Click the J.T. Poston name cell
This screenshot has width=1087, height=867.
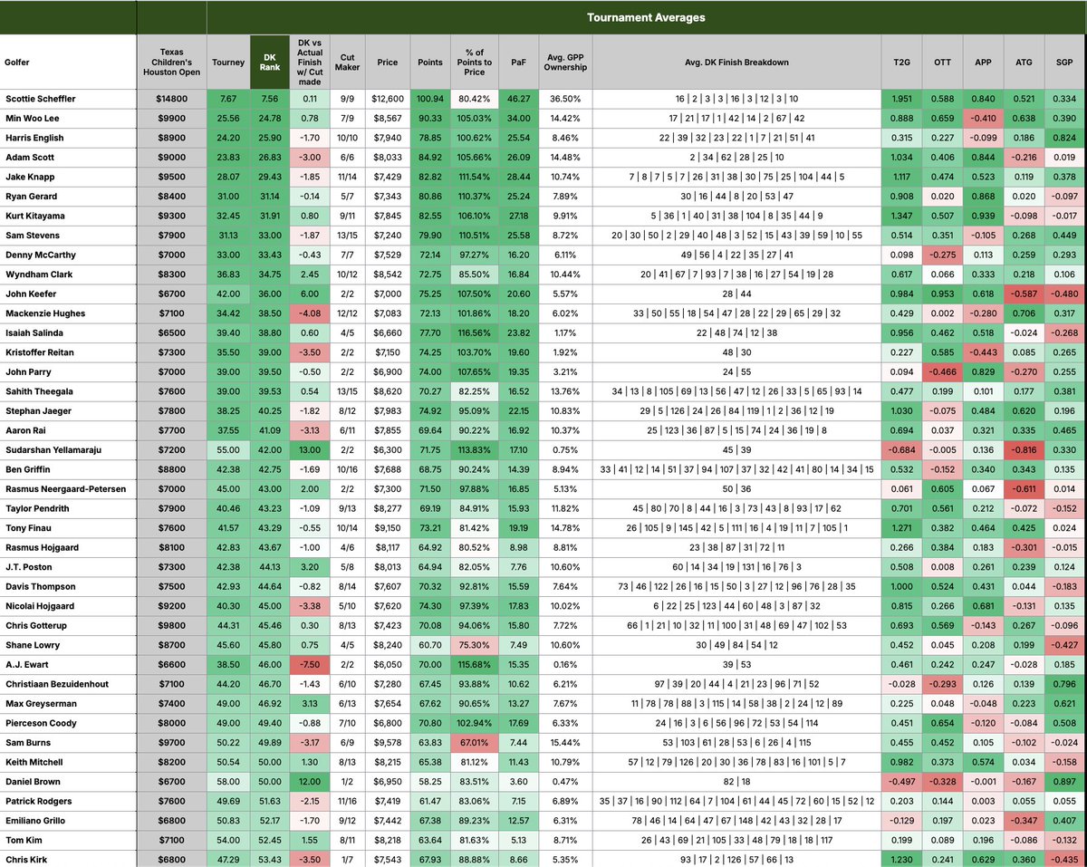point(69,566)
